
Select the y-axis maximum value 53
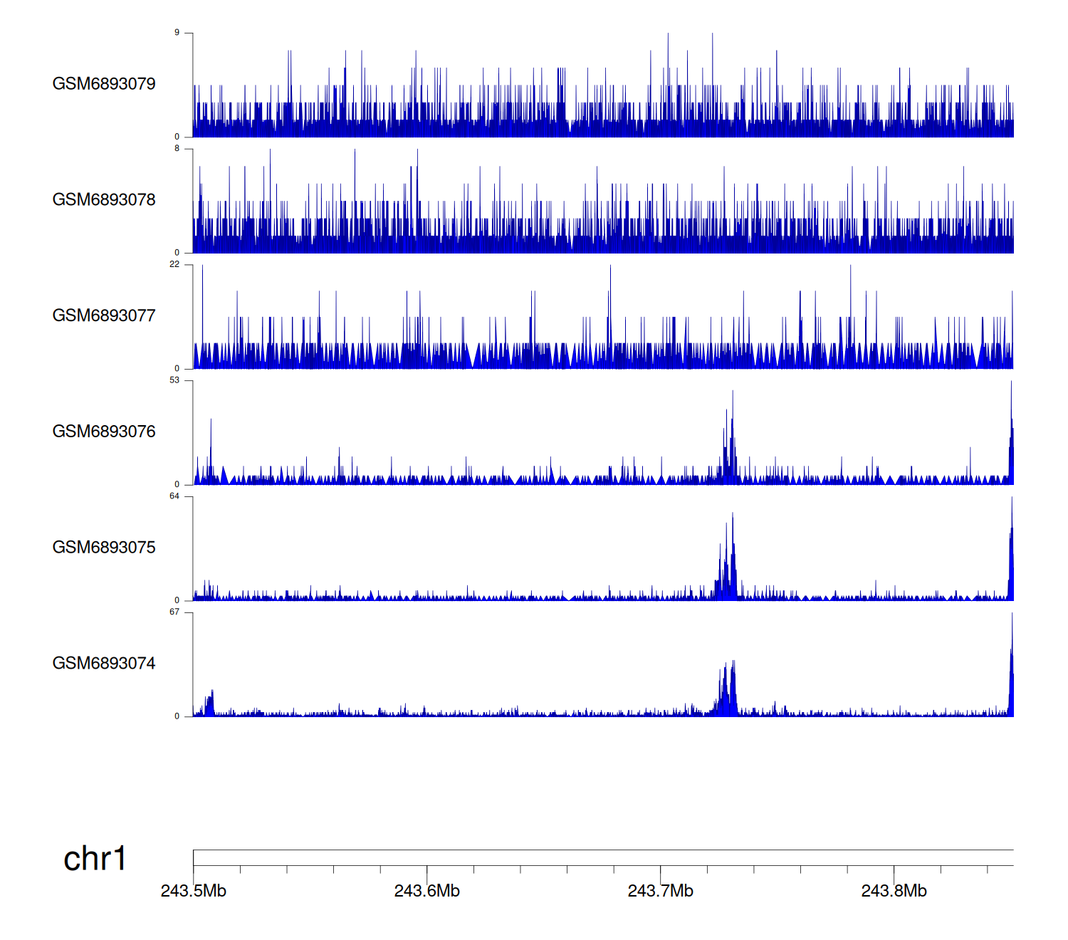(x=174, y=380)
